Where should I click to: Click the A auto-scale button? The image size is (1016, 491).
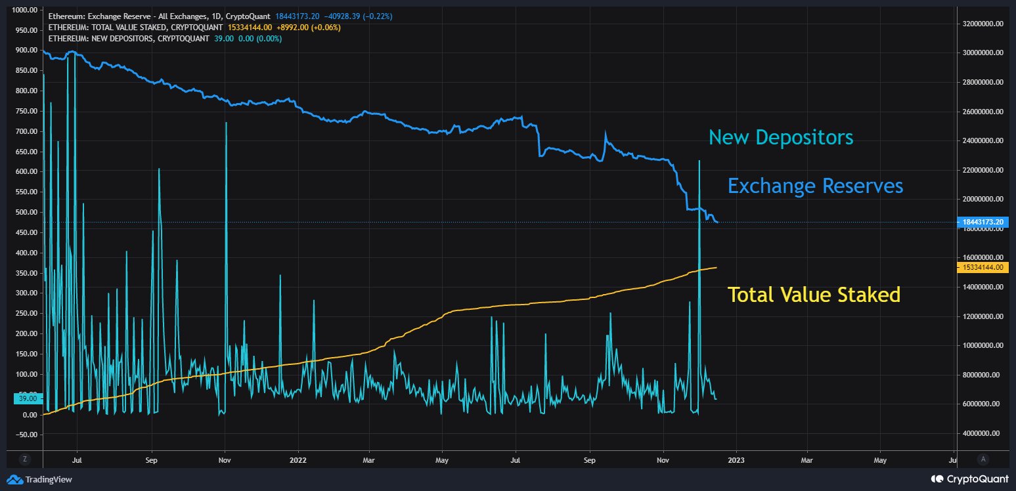(x=983, y=459)
